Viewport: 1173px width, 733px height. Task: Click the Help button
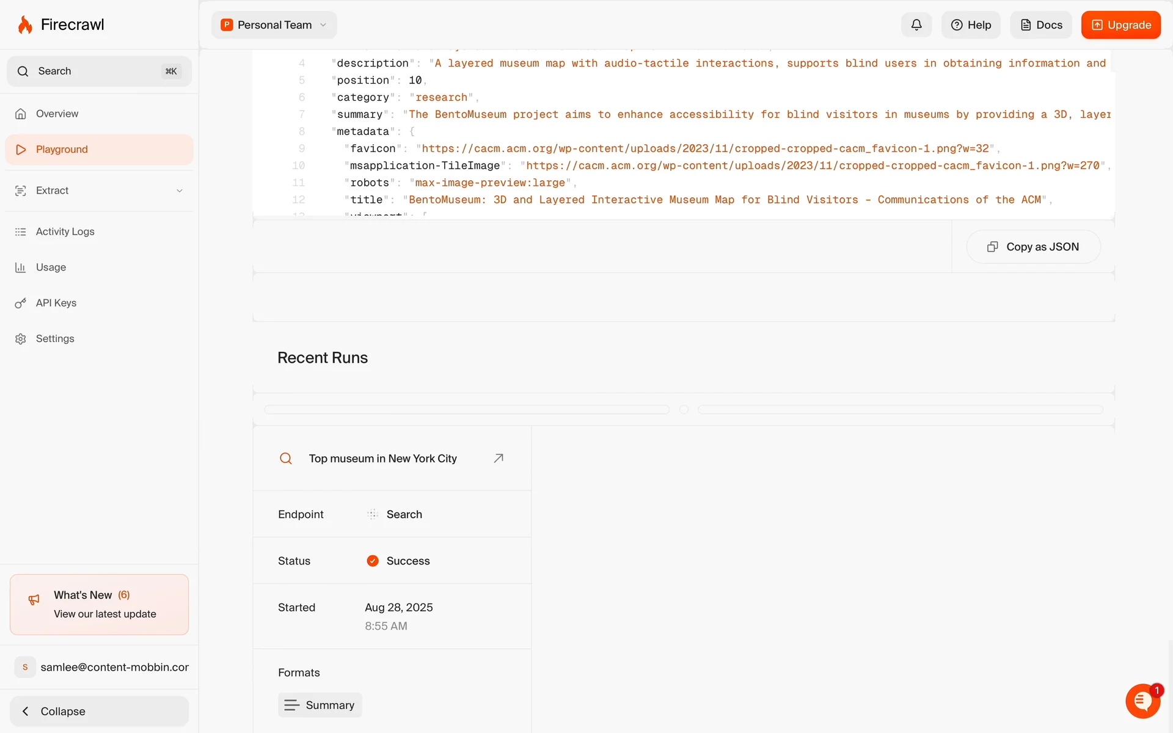point(971,25)
